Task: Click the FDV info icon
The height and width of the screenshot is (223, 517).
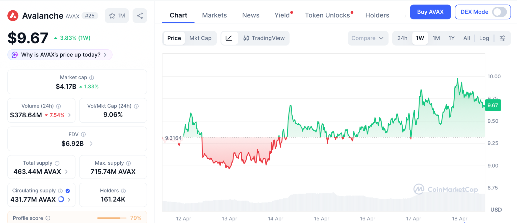Action: pos(83,134)
